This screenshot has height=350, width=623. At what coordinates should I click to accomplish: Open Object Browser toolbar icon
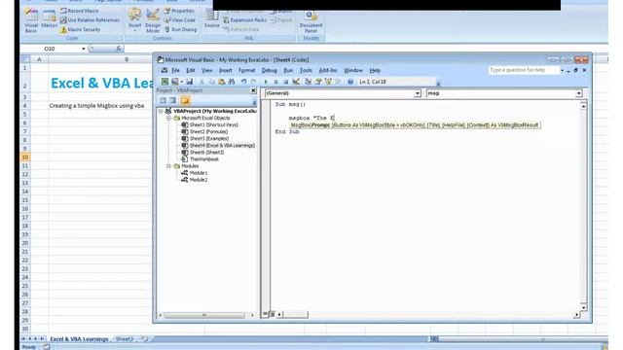coord(328,82)
